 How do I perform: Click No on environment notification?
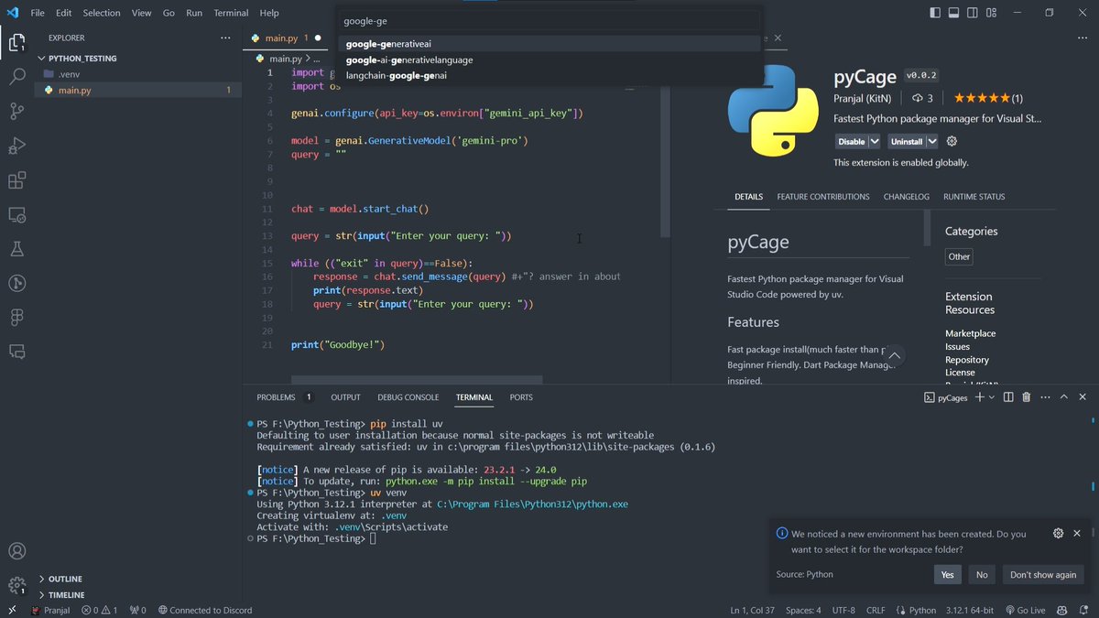[982, 575]
